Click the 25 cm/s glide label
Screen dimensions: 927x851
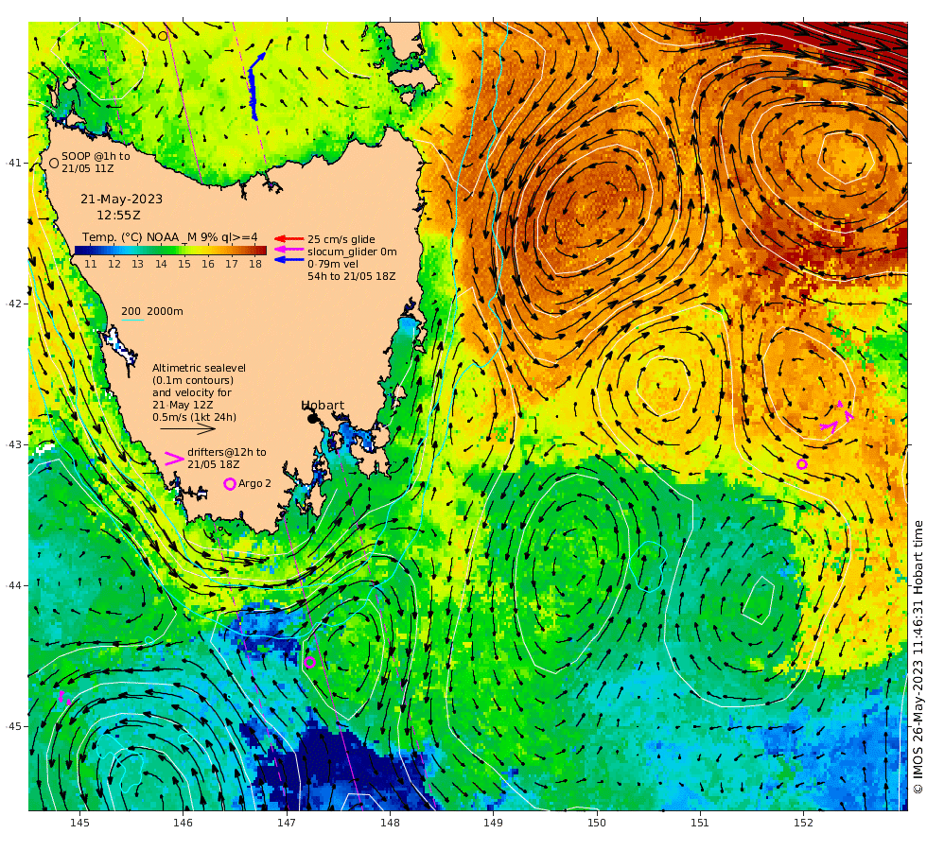click(341, 239)
